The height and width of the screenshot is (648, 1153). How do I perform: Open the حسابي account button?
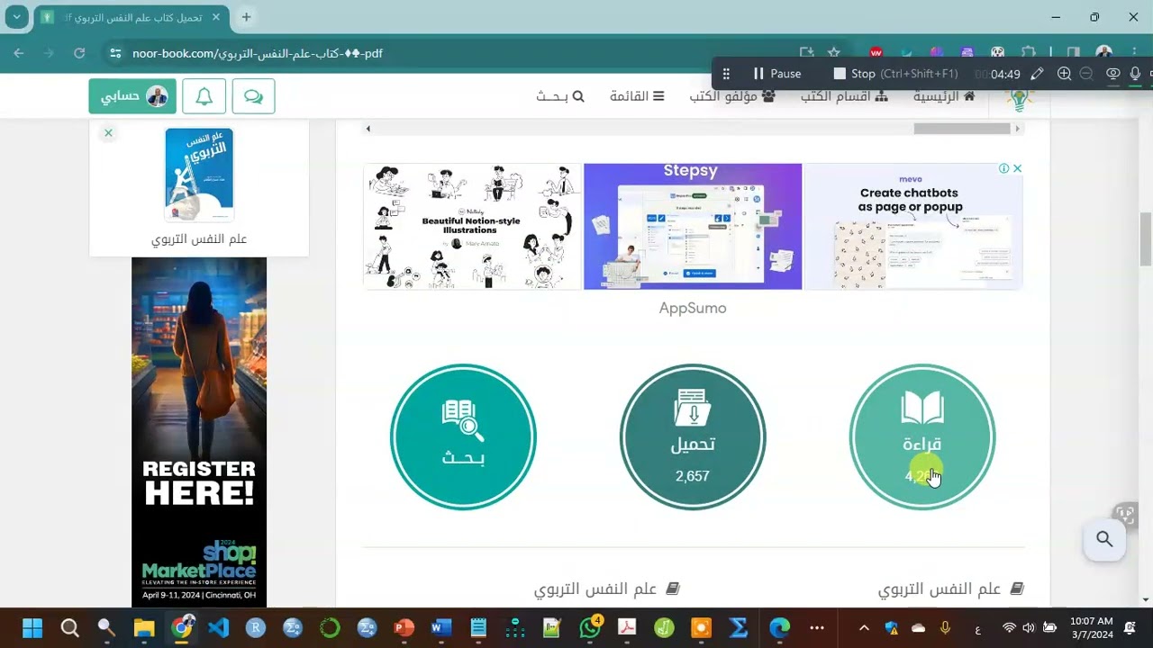(x=132, y=96)
